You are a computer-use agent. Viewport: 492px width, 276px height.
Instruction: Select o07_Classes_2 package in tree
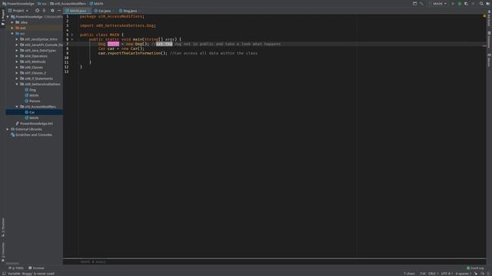point(35,73)
